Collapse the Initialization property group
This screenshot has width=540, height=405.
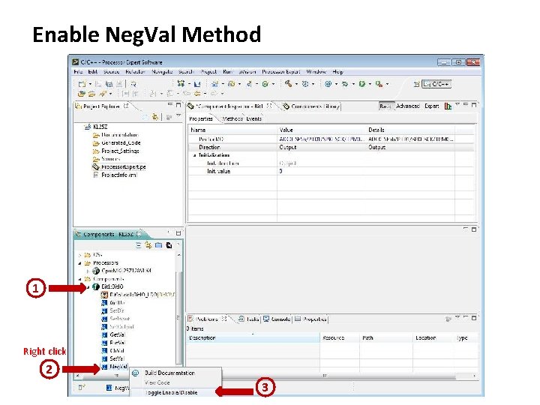pos(194,155)
